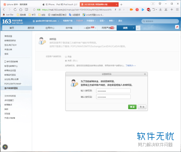Click the skin shirt icon in title bar
Screen dimensions: 181x152
[x=160, y=4]
